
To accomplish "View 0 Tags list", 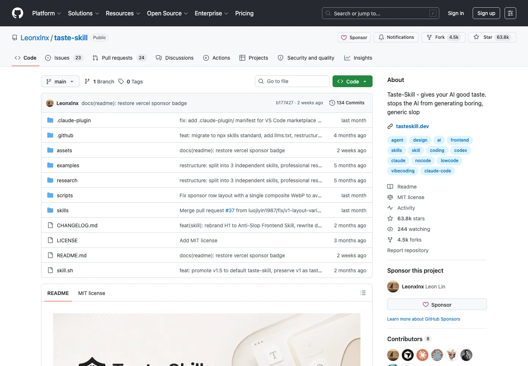I will point(131,82).
